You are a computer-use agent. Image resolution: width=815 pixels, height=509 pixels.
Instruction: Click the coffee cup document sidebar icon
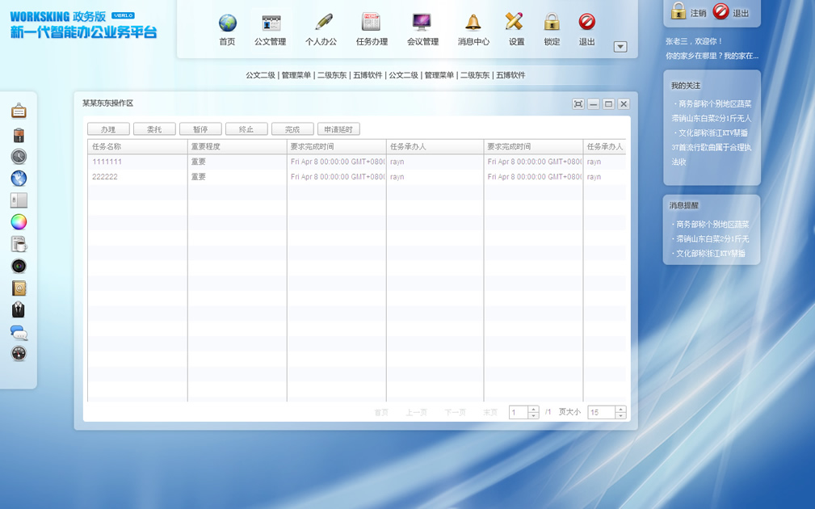19,244
